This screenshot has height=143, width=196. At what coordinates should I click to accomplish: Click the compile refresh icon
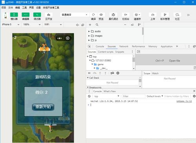(93, 15)
